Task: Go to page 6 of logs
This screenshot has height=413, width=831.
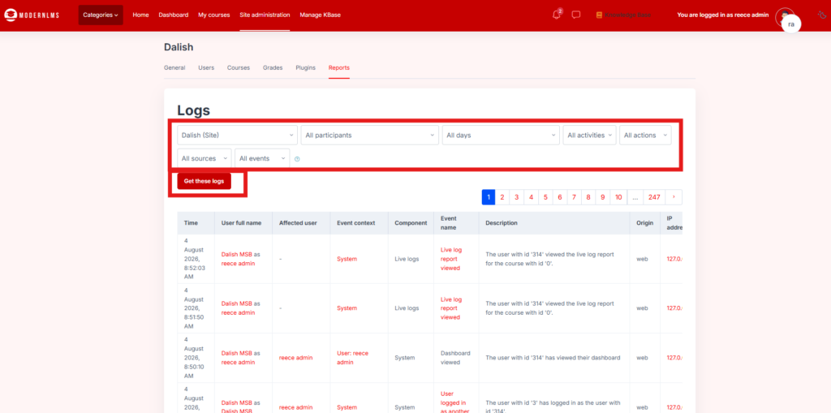Action: point(560,197)
